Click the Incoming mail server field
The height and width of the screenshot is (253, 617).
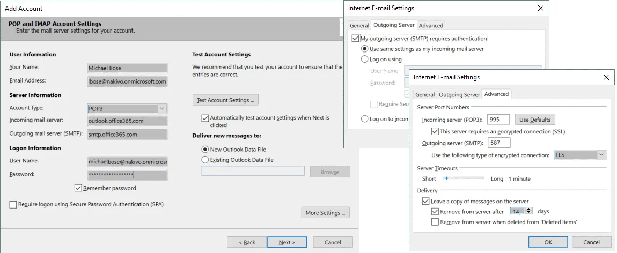click(x=127, y=121)
